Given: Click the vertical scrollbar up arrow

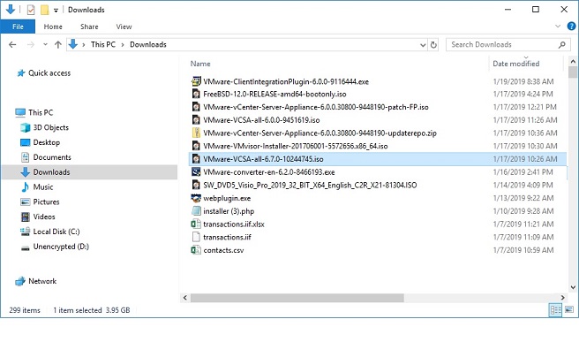Looking at the screenshot, I should pyautogui.click(x=573, y=61).
